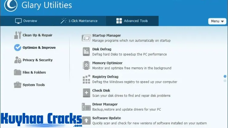
Task: Open the Startup Manager text link
Action: point(106,36)
